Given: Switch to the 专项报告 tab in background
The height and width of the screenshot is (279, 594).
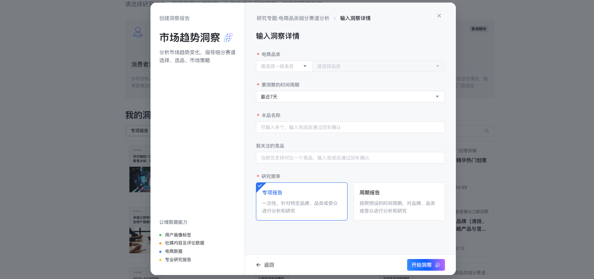Looking at the screenshot, I should tap(140, 131).
